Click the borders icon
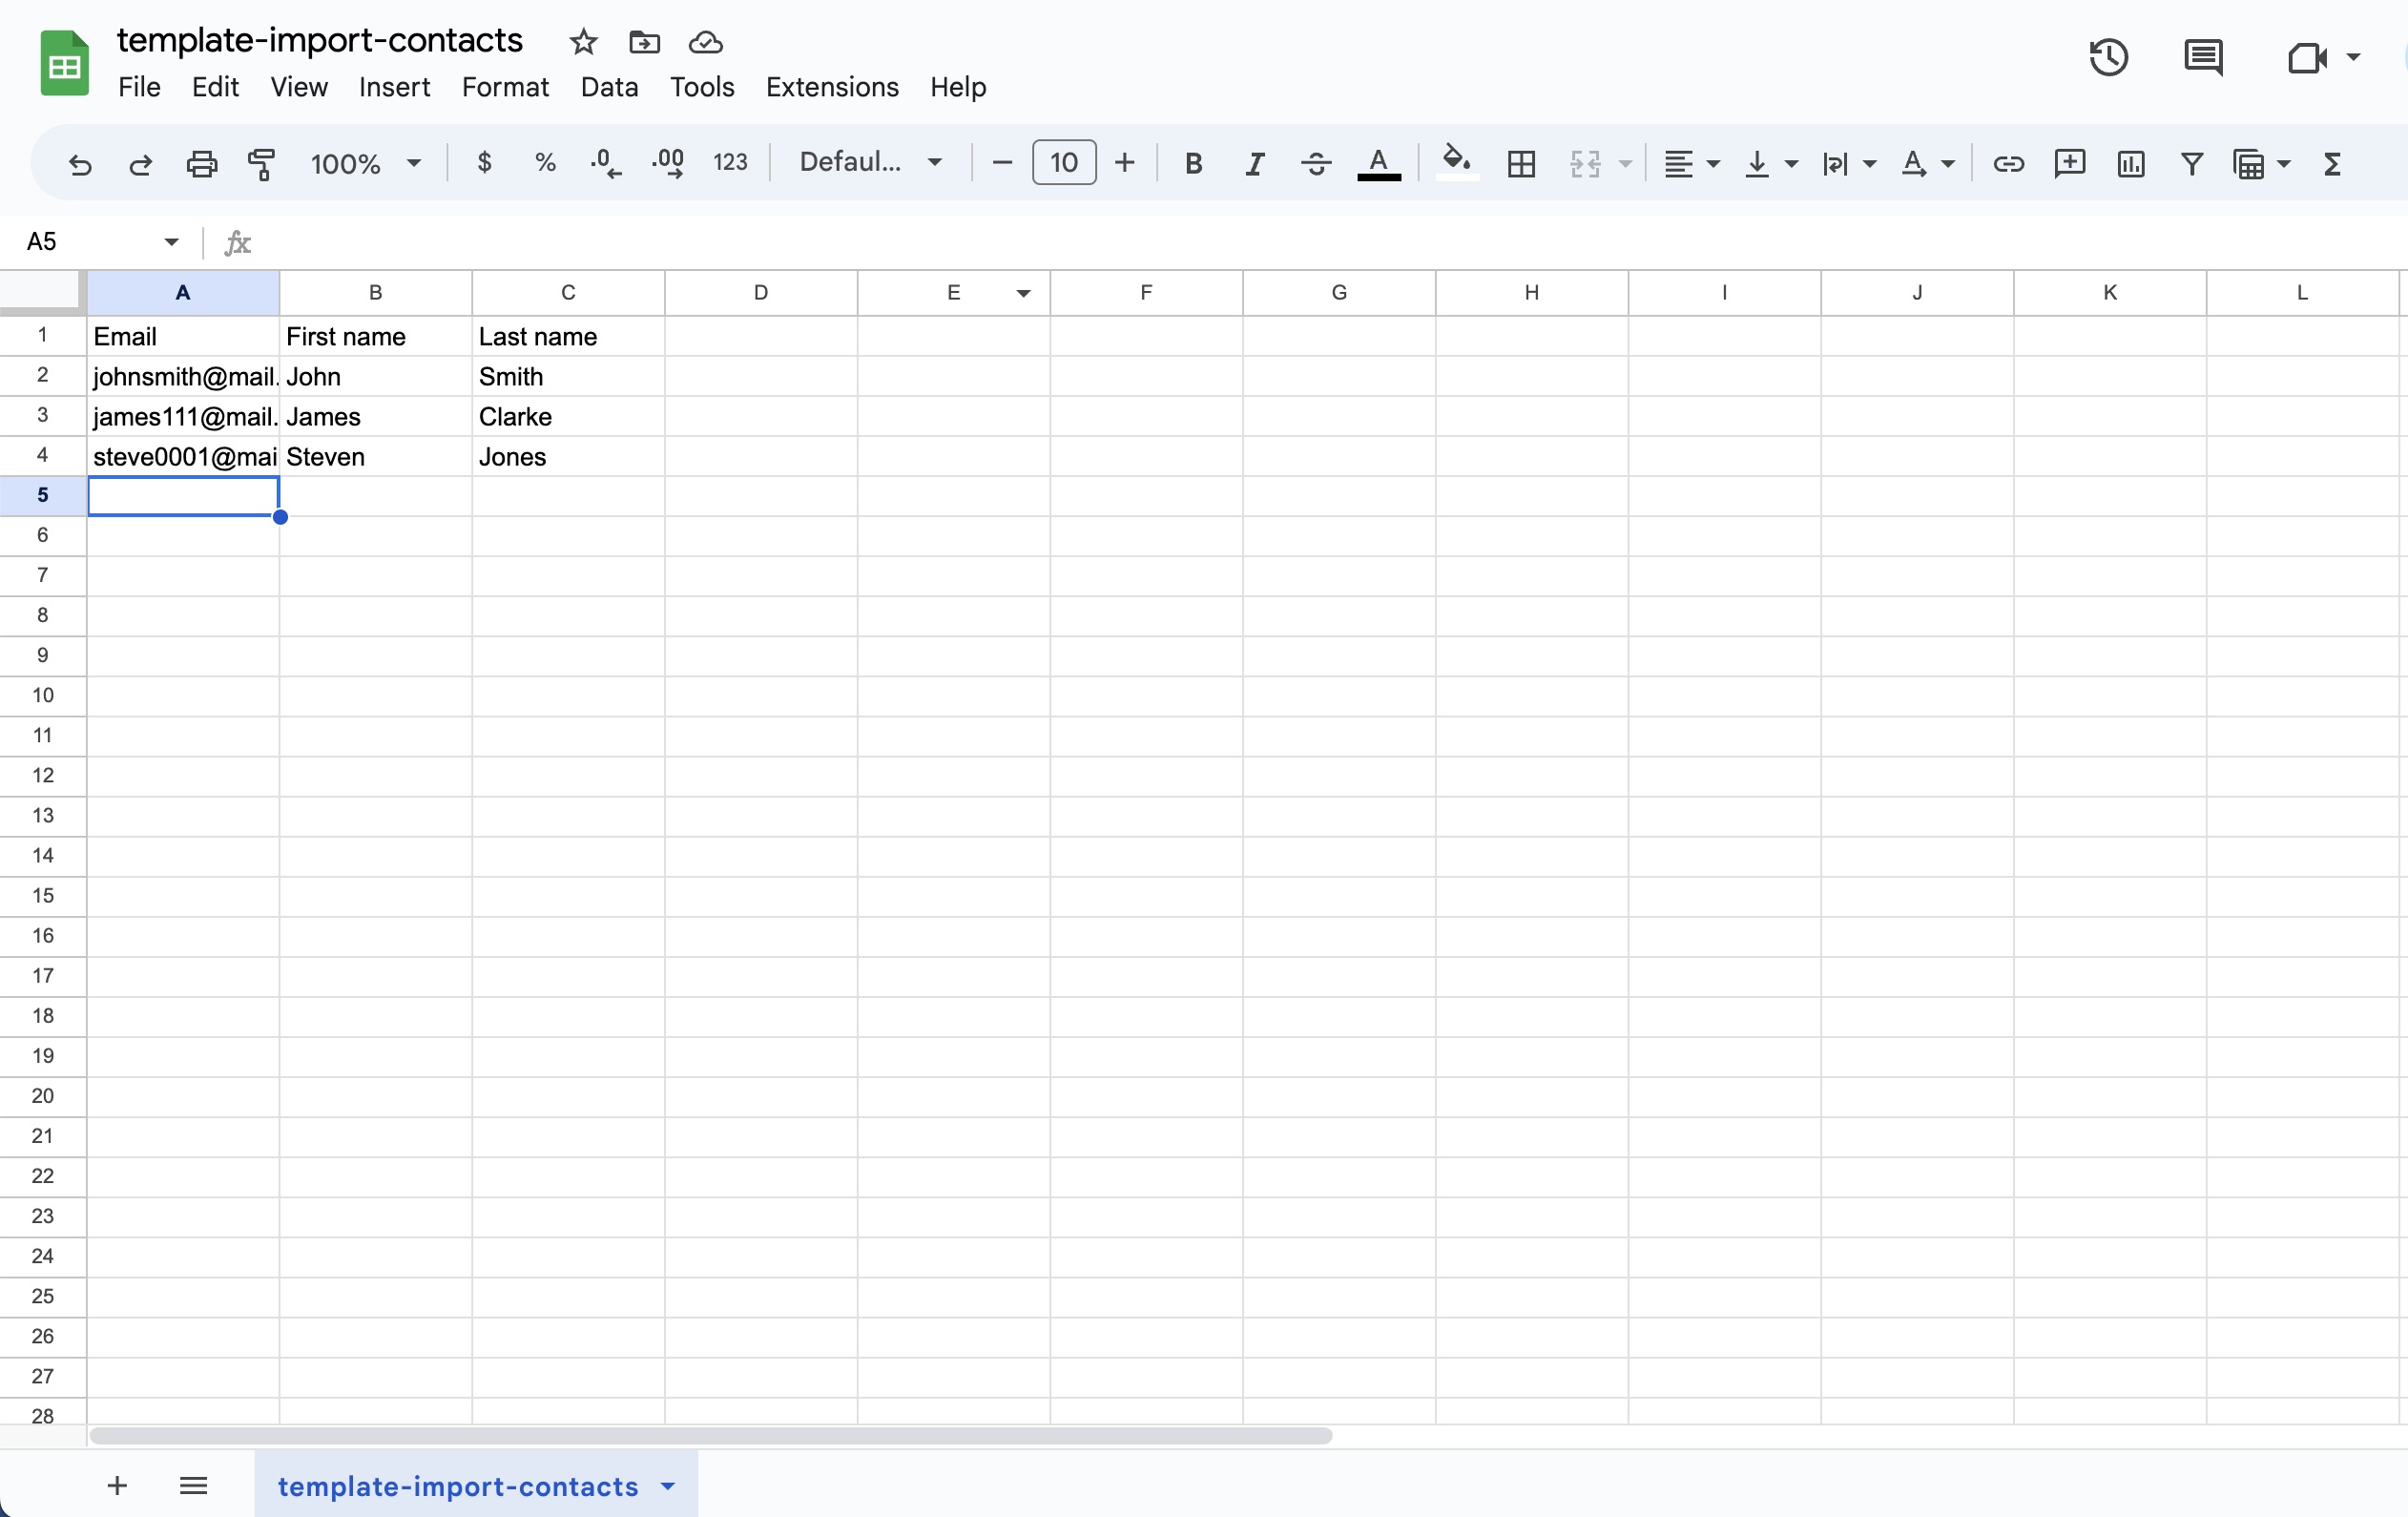The height and width of the screenshot is (1517, 2408). pos(1521,162)
